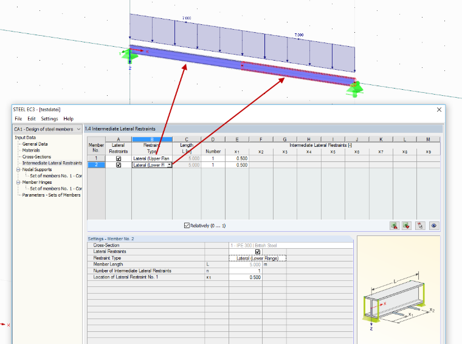Click column B header
The height and width of the screenshot is (344, 462).
click(152, 140)
